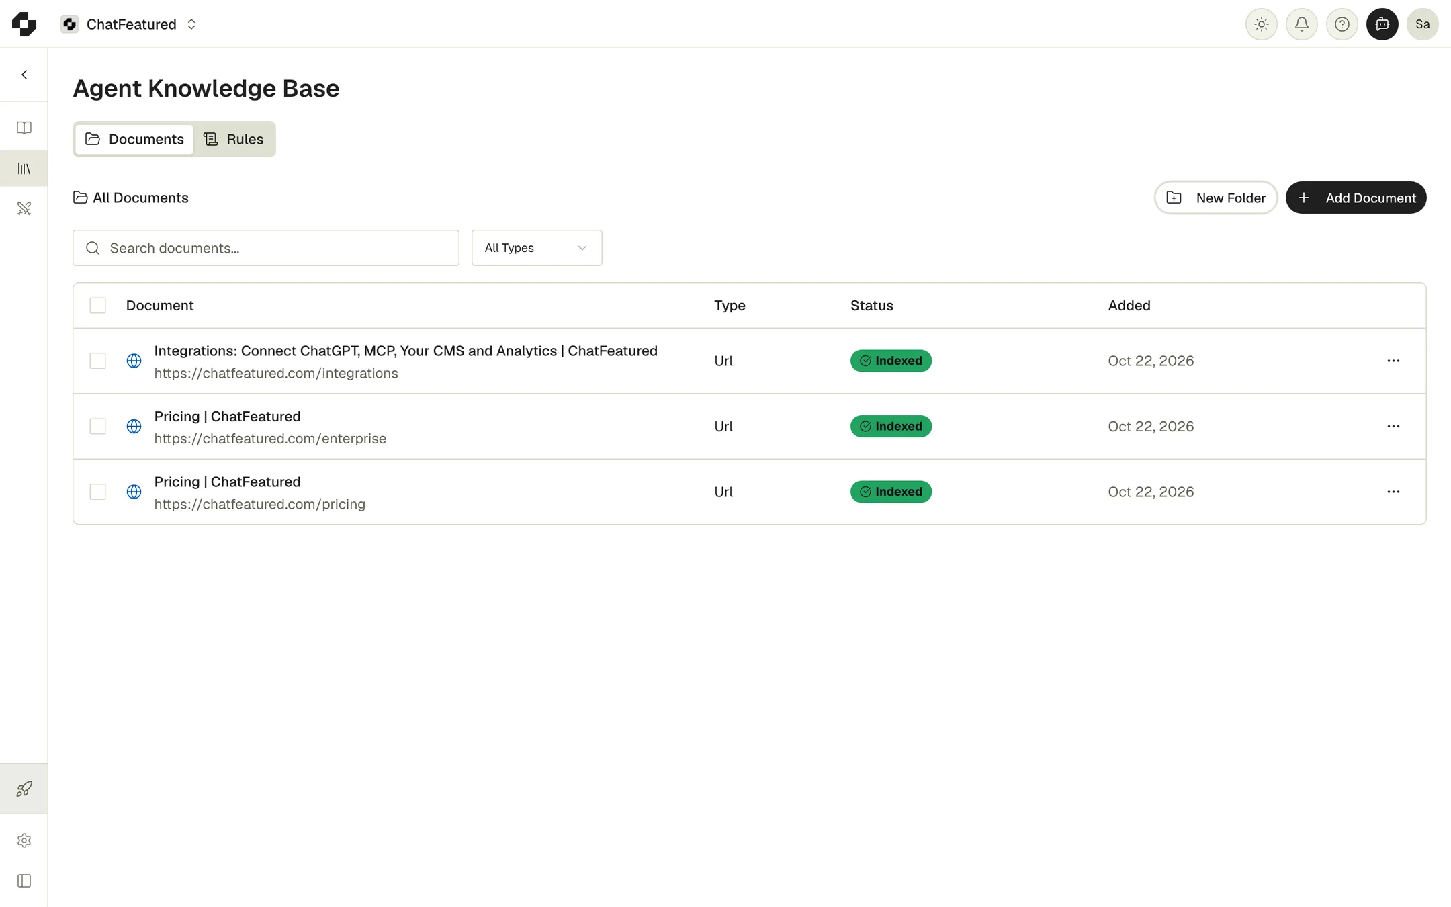This screenshot has height=907, width=1451.
Task: Expand the ChatFeatured workspace switcher
Action: (x=129, y=24)
